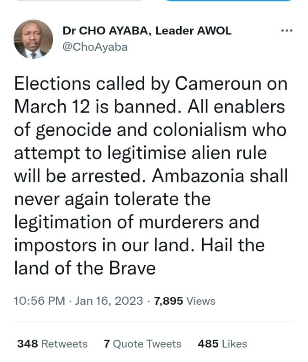308x362 pixels.
Task: Select the Jan 16, 2023 date text
Action: 109,301
